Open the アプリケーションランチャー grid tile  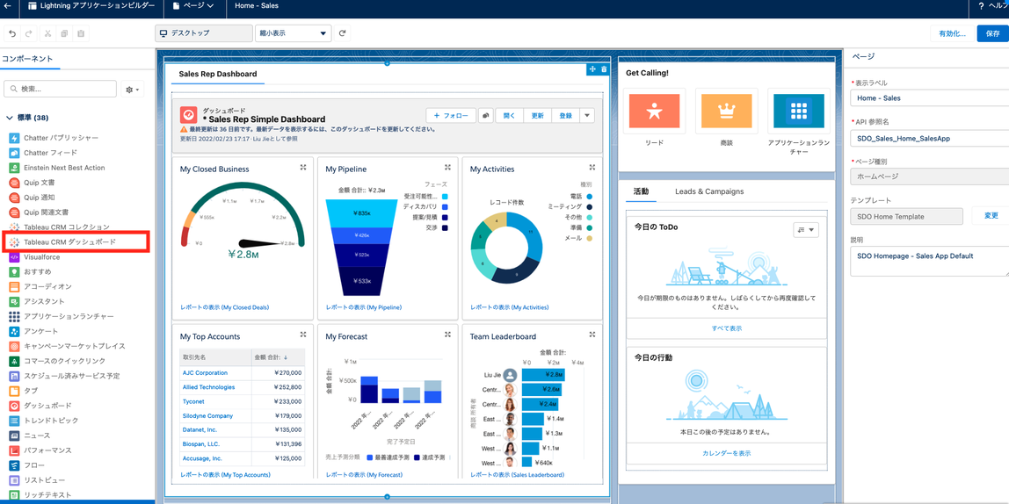click(799, 111)
